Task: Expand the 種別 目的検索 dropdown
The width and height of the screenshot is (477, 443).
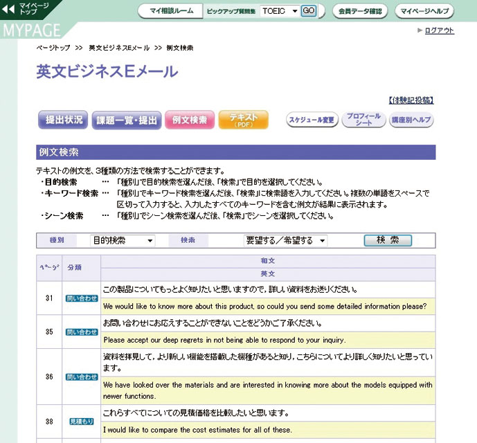Action: 124,241
